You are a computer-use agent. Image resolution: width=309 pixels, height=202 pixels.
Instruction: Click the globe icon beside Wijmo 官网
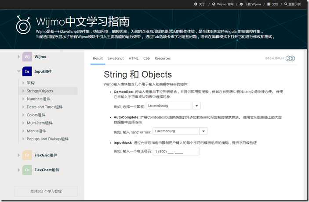[214, 4]
